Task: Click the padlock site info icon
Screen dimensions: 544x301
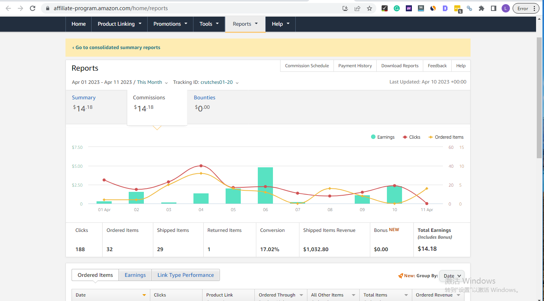Action: [47, 8]
